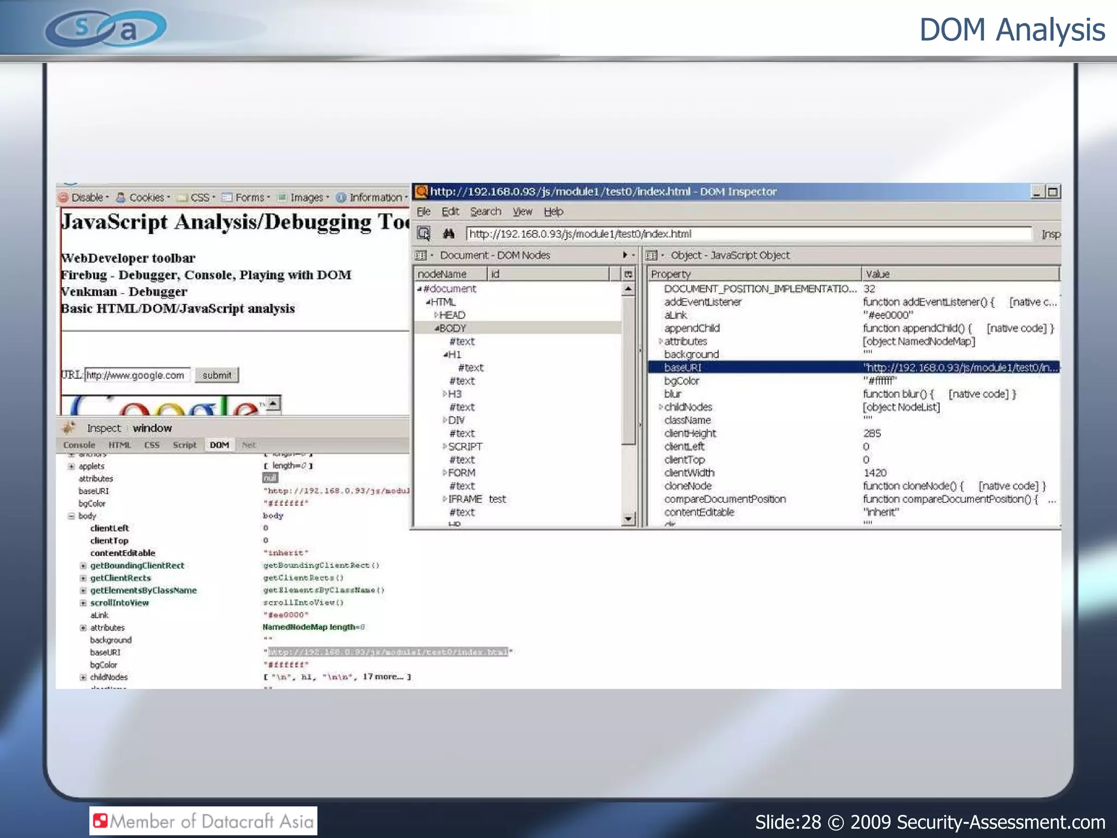Click the Property column header
Image resolution: width=1117 pixels, height=838 pixels.
[754, 274]
